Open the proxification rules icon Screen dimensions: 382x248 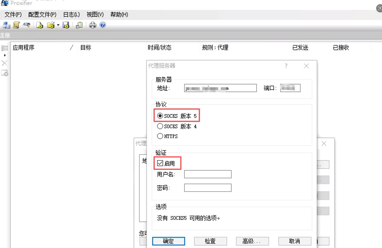[x=16, y=25]
